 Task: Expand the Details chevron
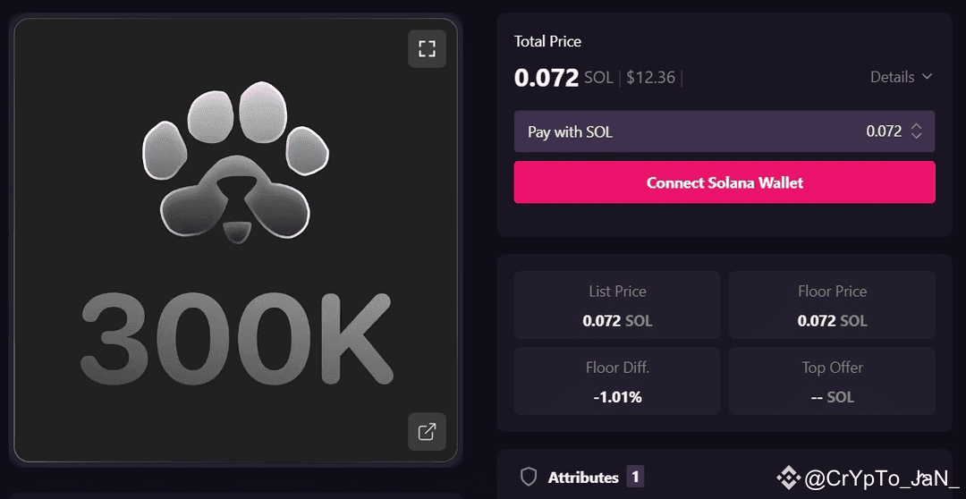[927, 77]
